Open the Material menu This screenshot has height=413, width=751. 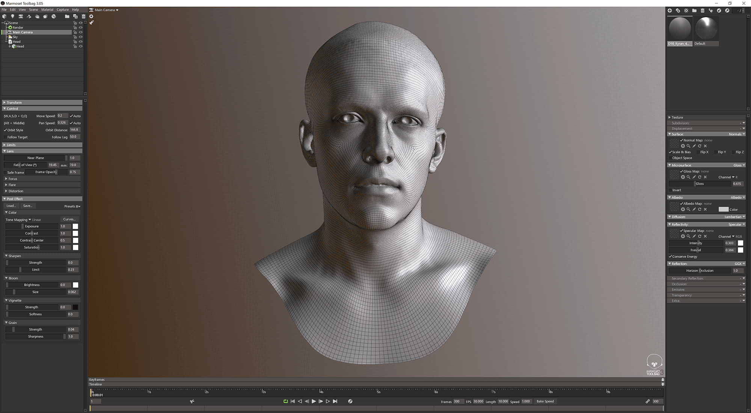point(47,10)
